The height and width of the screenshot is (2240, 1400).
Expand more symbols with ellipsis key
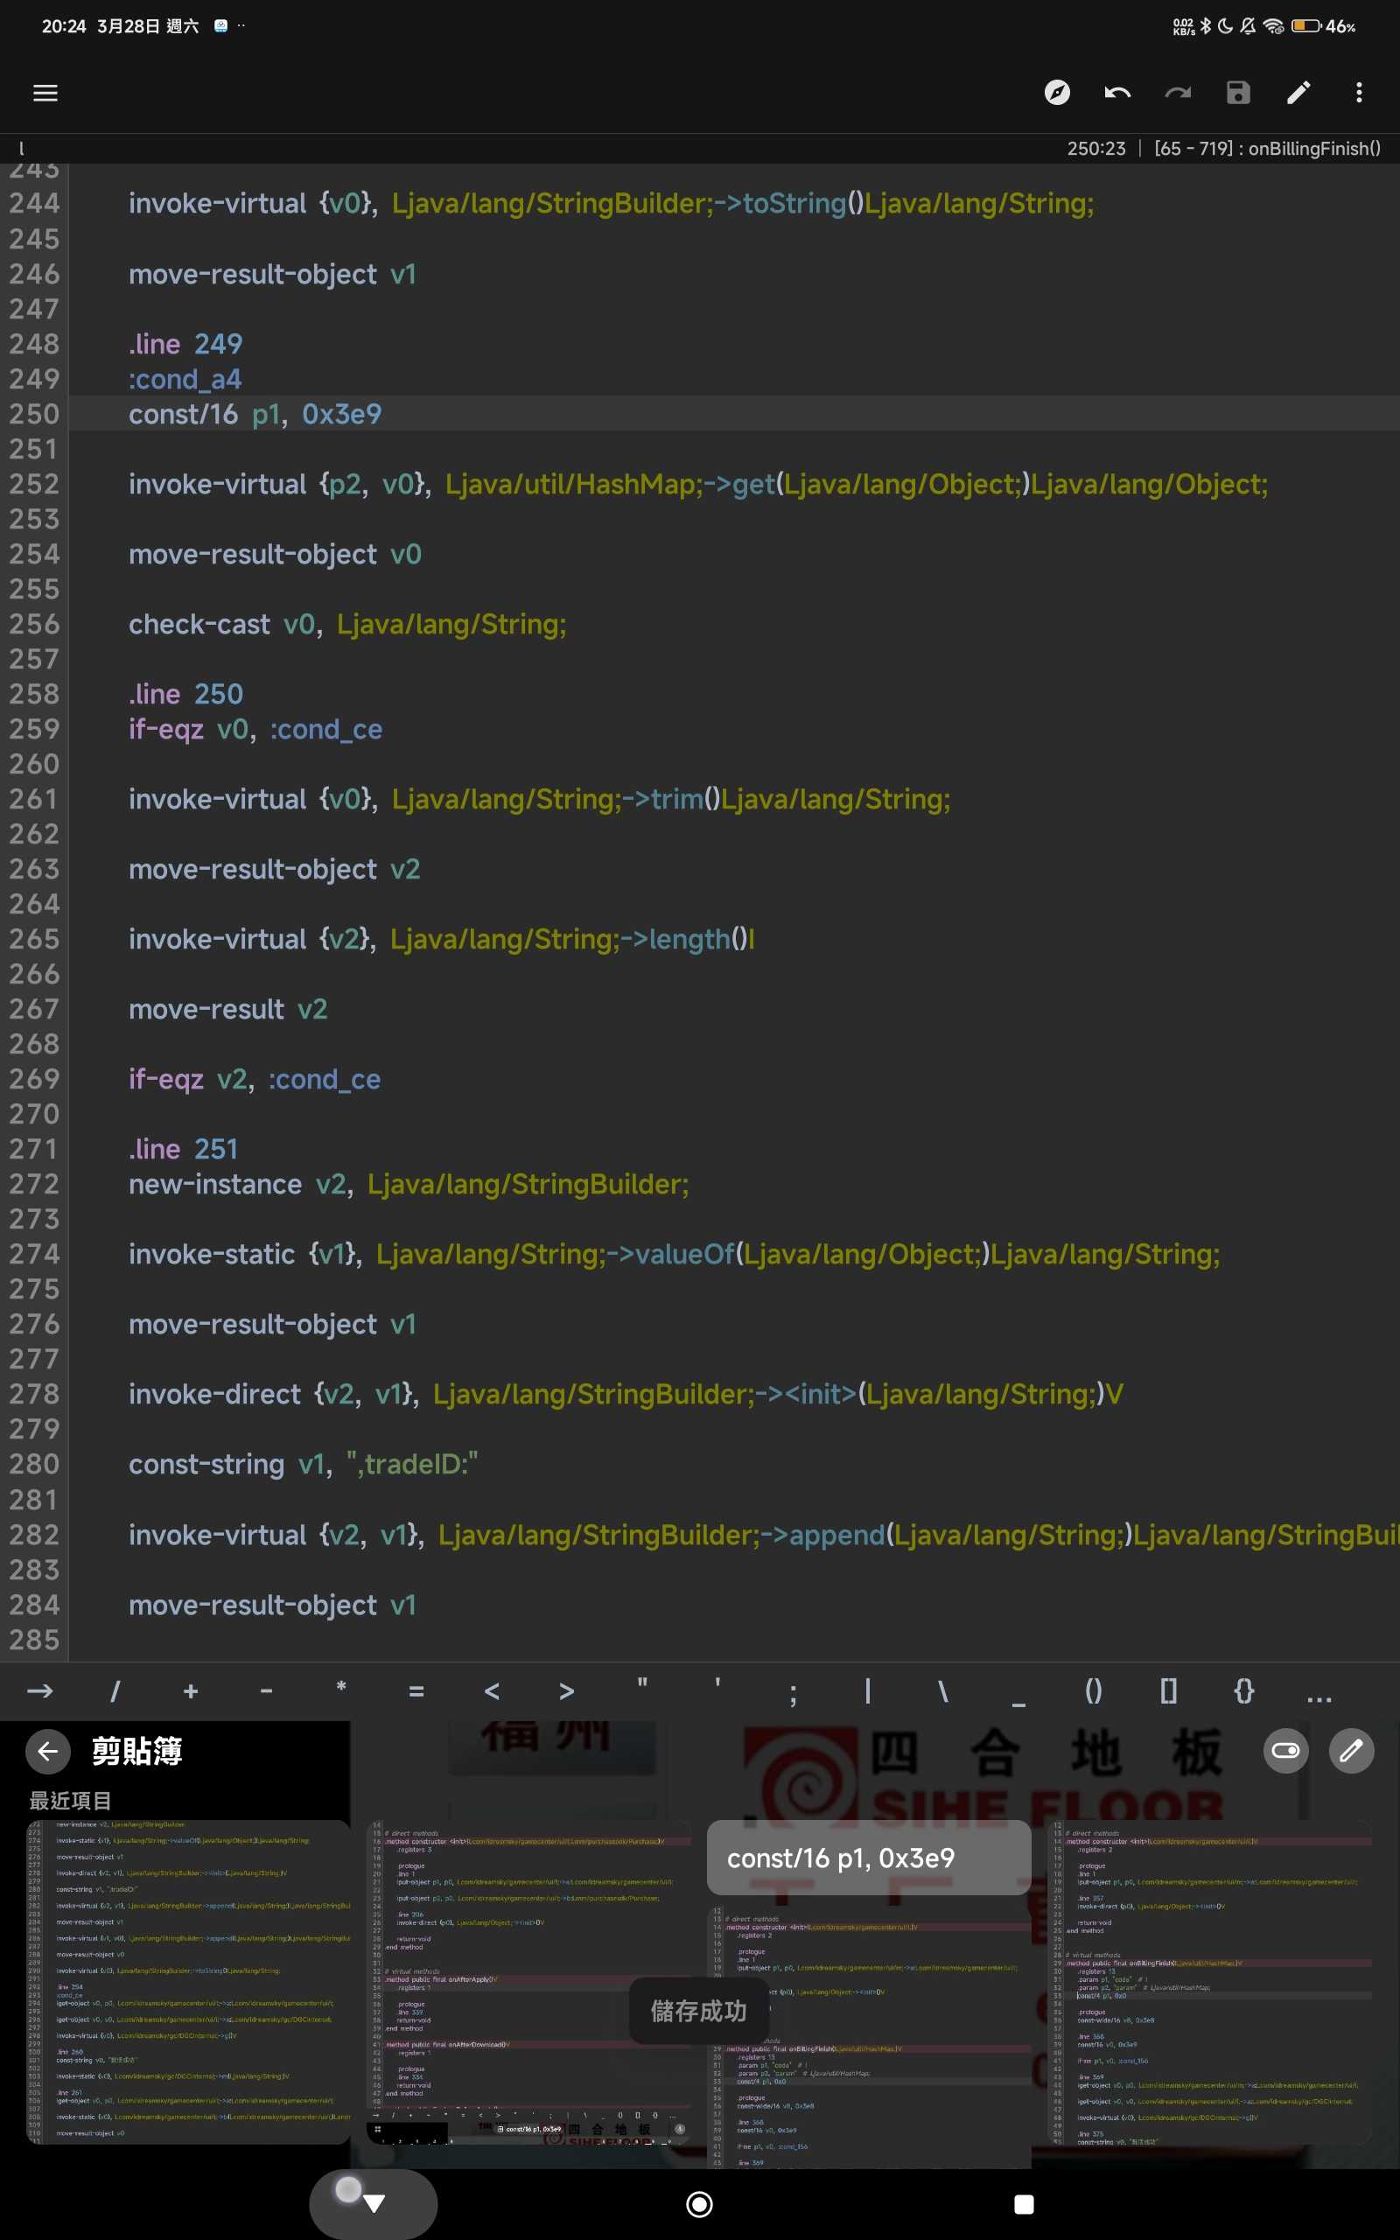1319,1691
